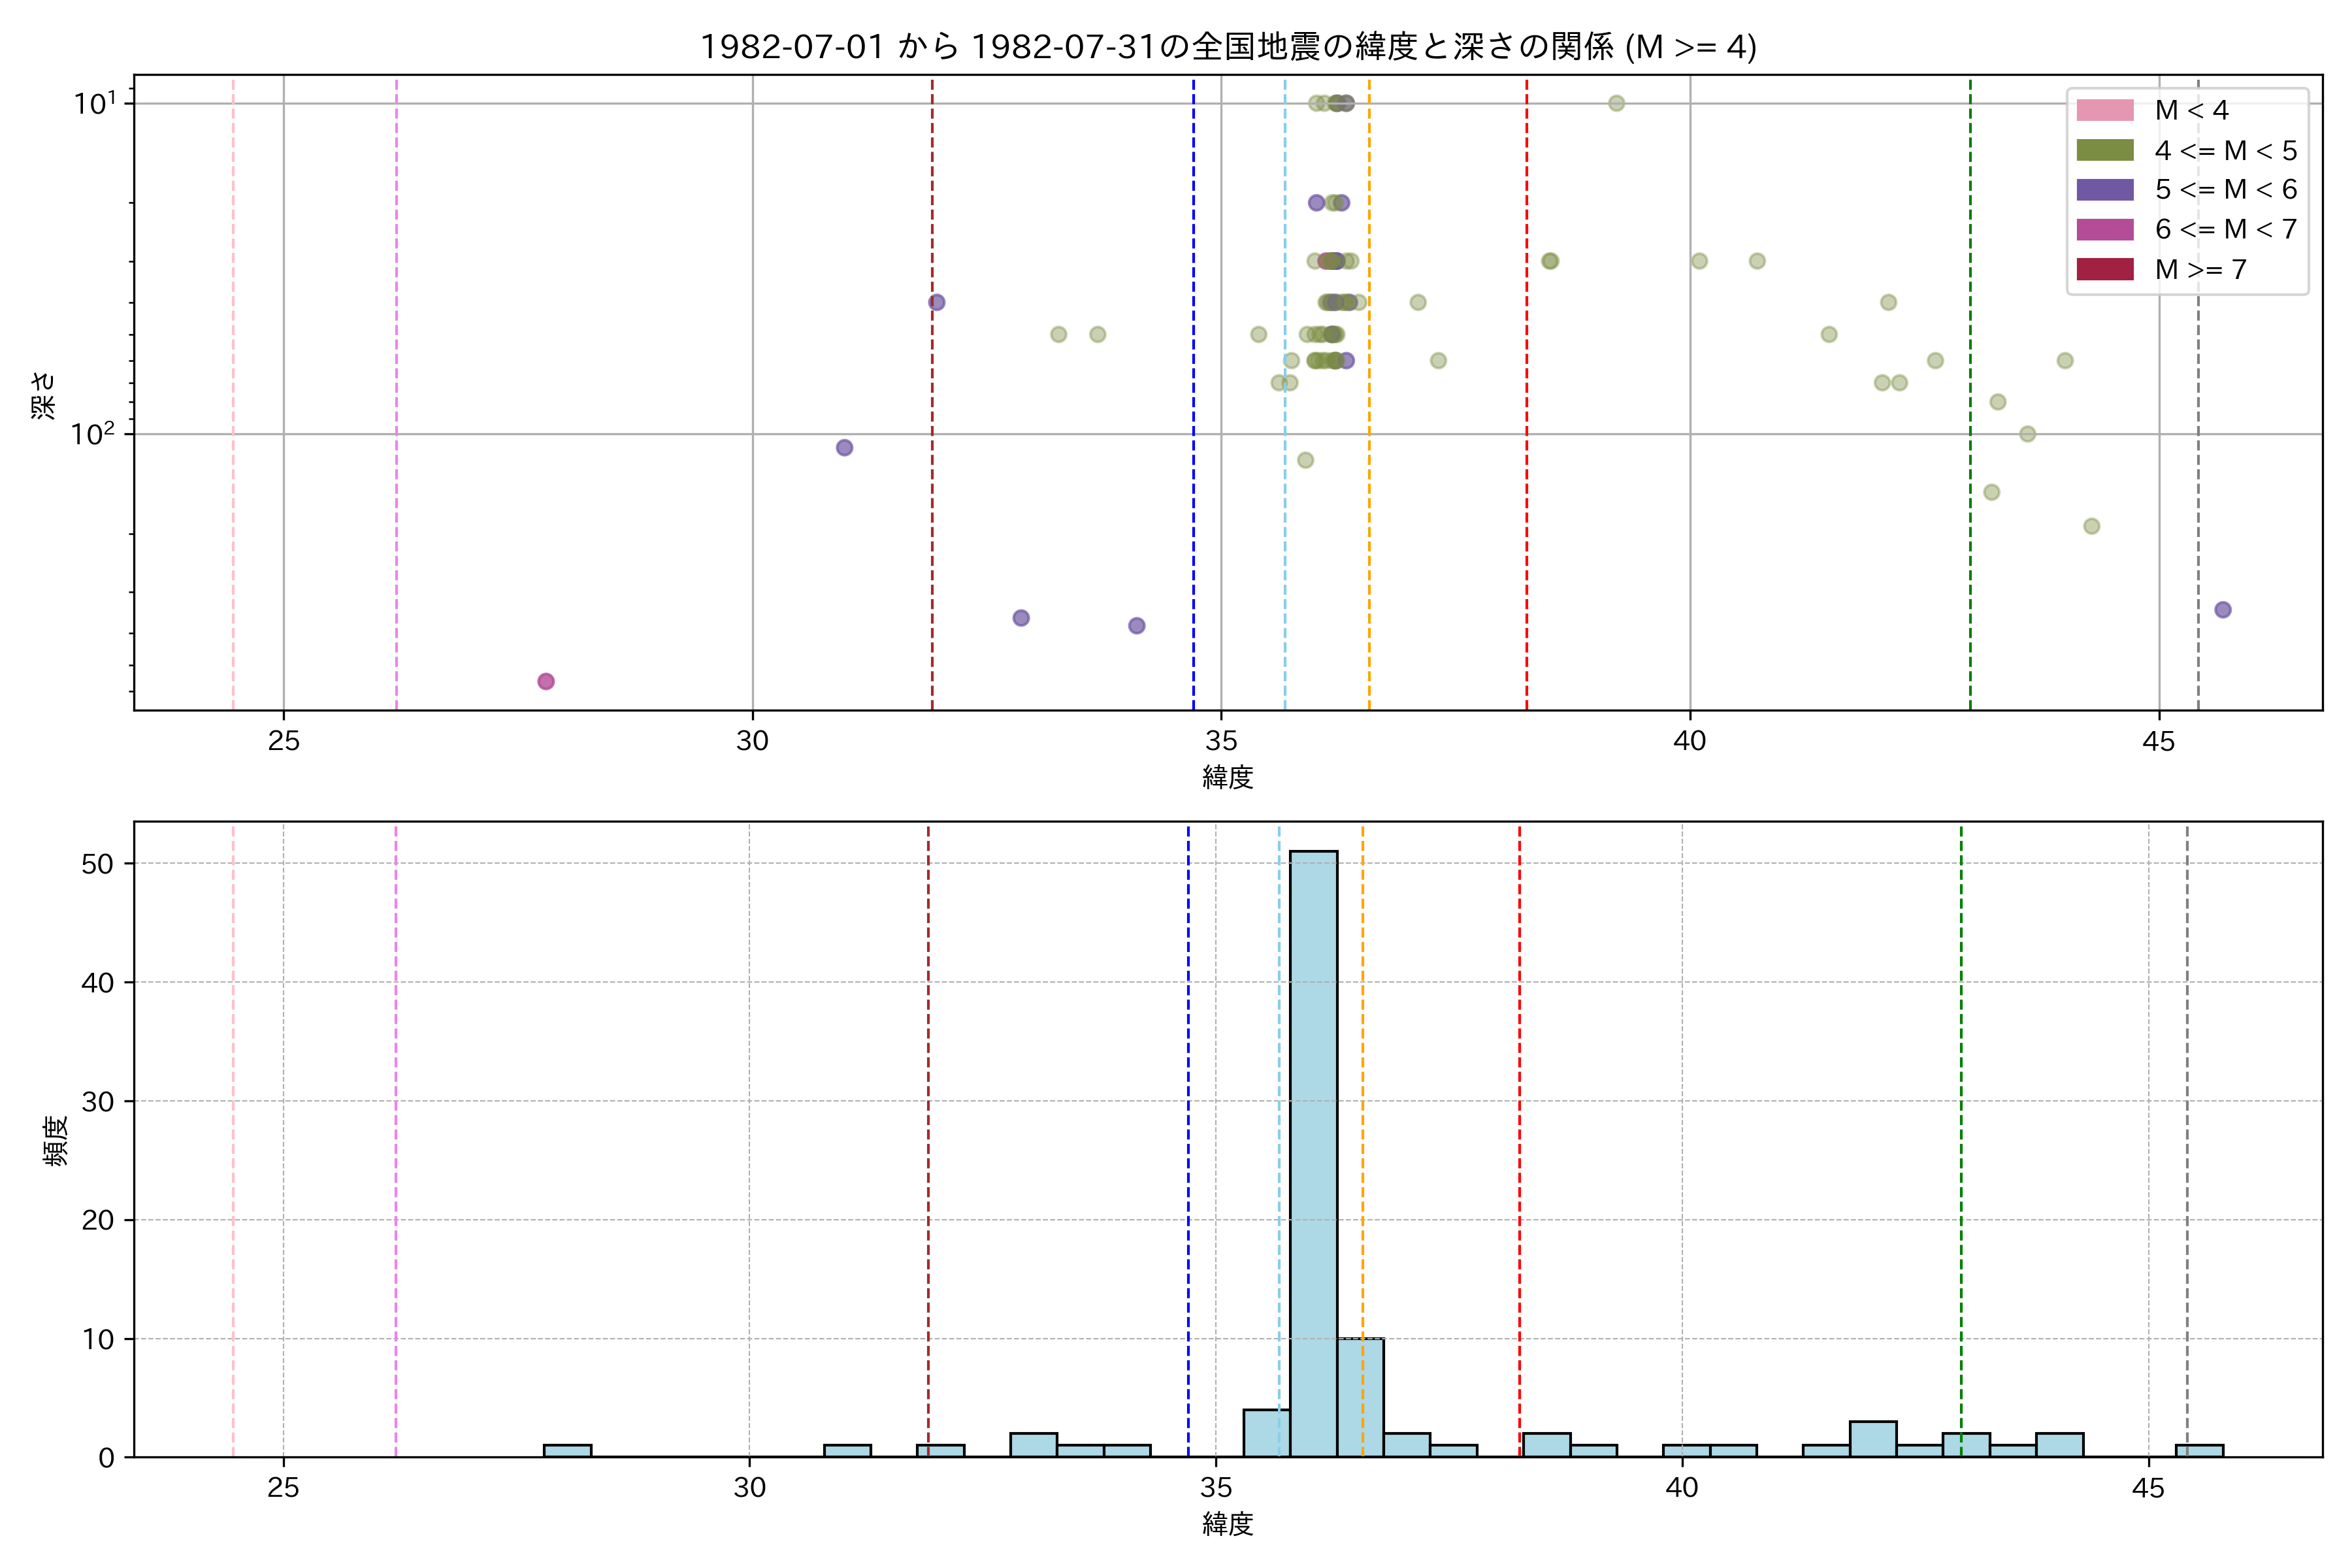Image resolution: width=2352 pixels, height=1568 pixels.
Task: Click the purple point near latitude 31 at depth 100
Action: (844, 447)
